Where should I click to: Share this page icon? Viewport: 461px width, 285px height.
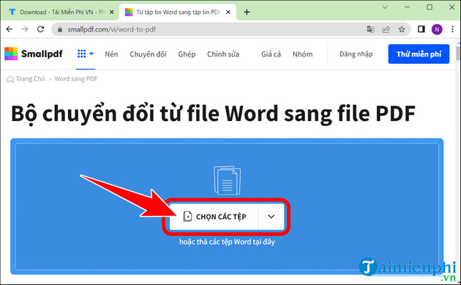(x=386, y=29)
